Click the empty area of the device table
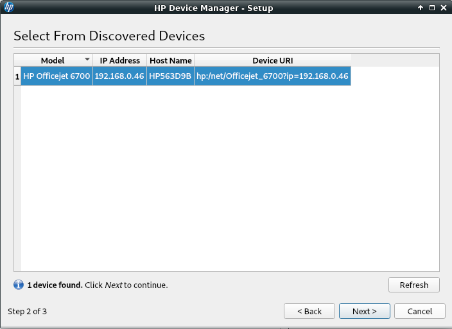The width and height of the screenshot is (452, 329). [x=230, y=180]
